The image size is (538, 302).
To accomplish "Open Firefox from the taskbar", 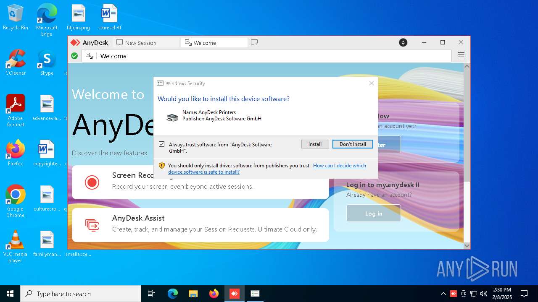I will pyautogui.click(x=214, y=294).
